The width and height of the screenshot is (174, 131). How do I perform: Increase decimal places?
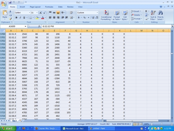coord(93,17)
